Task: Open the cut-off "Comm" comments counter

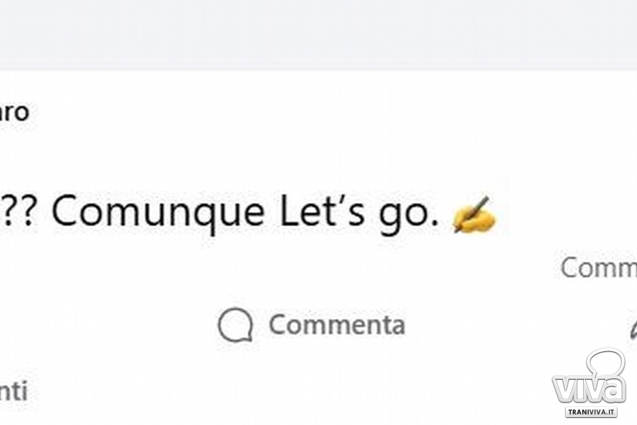Action: (x=599, y=268)
